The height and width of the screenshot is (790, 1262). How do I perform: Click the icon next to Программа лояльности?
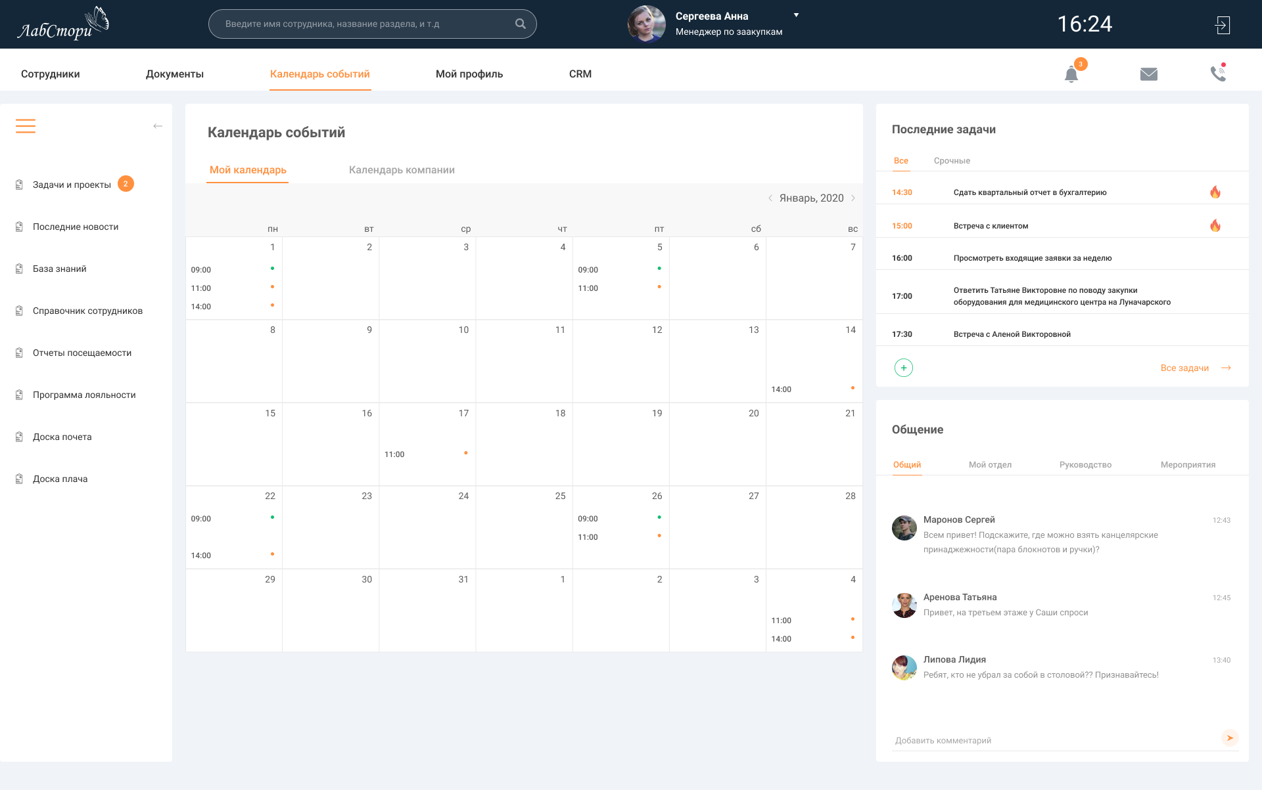(19, 395)
